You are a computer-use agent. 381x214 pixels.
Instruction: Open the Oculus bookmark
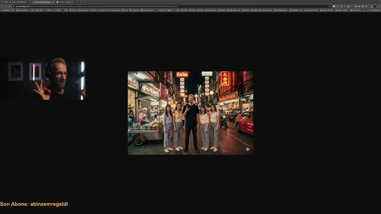[201, 10]
